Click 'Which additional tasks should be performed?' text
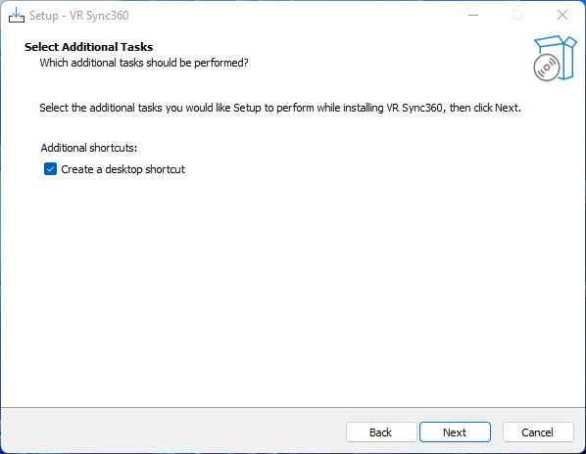586x454 pixels. pyautogui.click(x=144, y=63)
